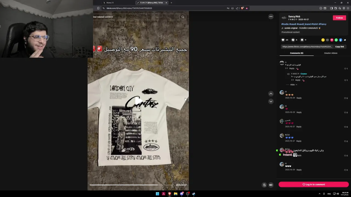The image size is (351, 197).
Task: Open Brave Rewards triangle icon
Action: click(x=247, y=8)
